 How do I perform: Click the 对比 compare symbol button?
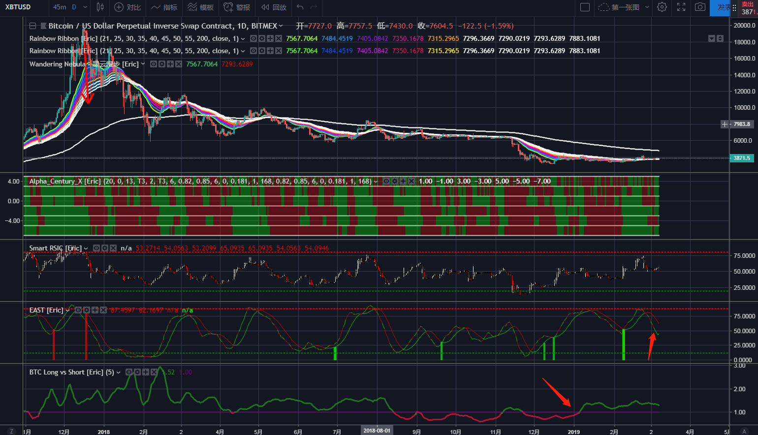[127, 7]
